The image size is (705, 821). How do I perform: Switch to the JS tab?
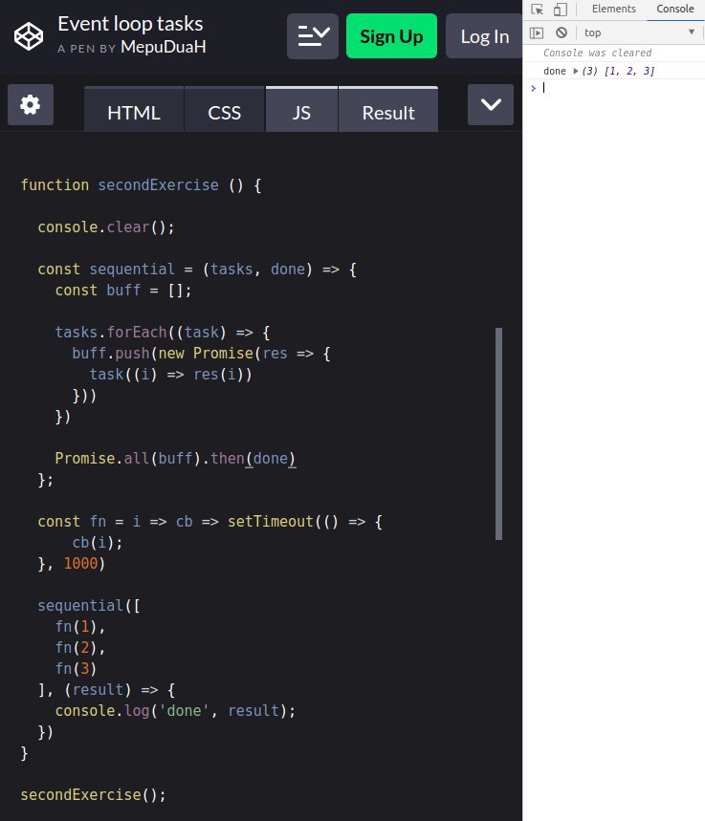coord(301,109)
